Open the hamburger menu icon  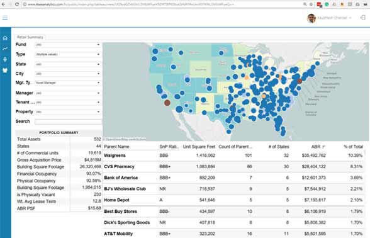tap(5, 18)
